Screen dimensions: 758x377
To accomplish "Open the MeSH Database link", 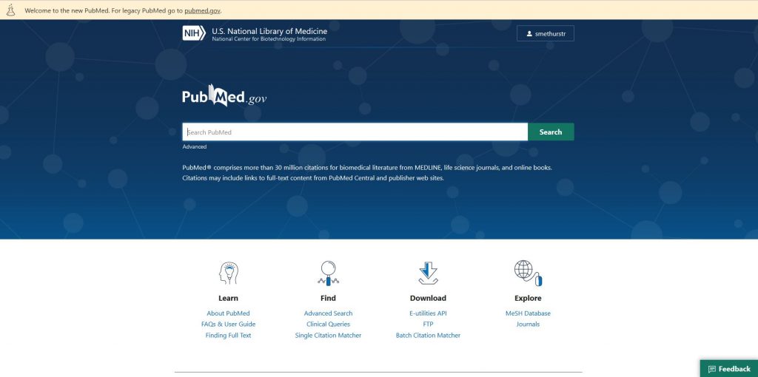I will pos(528,313).
